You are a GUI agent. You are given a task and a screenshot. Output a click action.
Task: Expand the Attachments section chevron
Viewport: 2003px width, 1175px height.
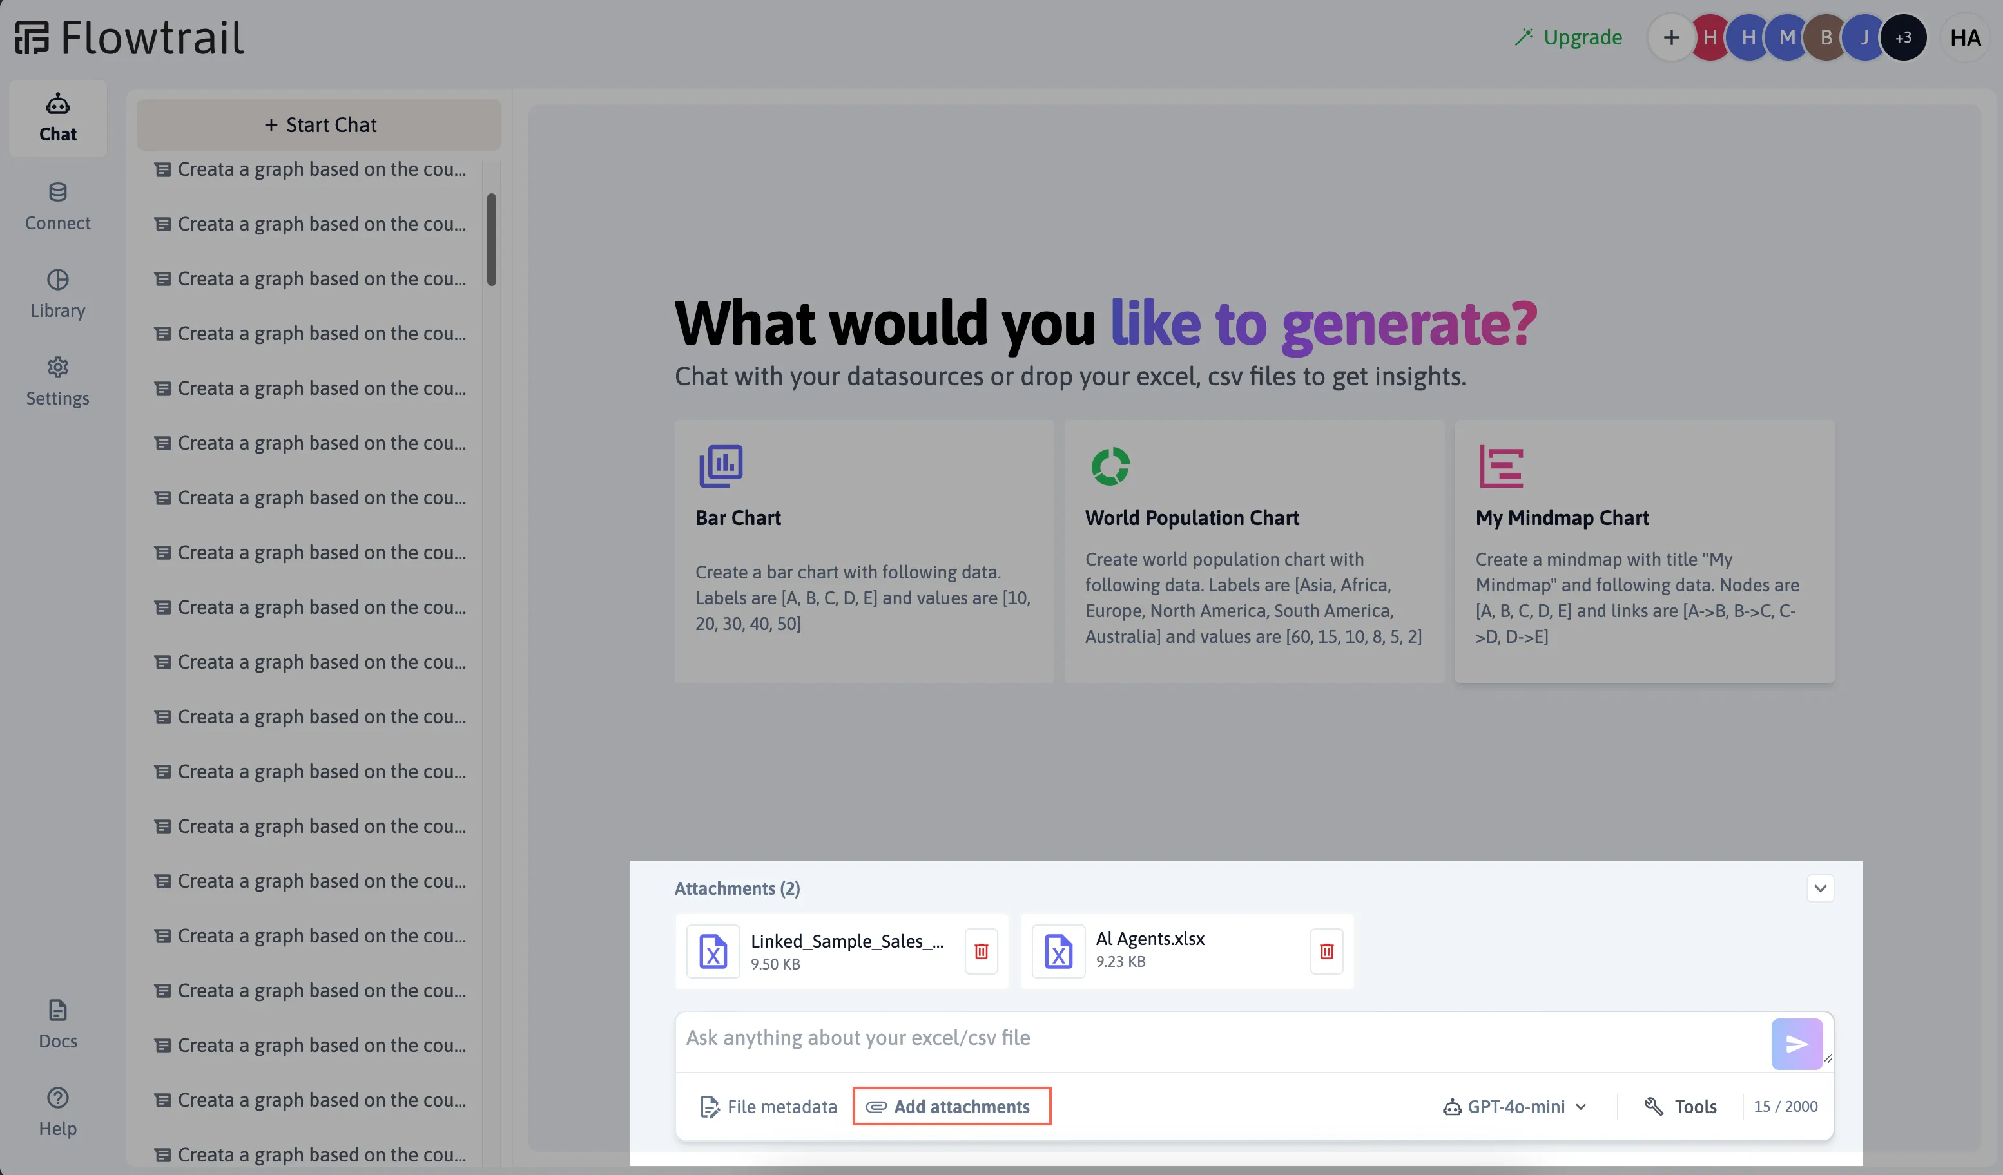click(1820, 888)
